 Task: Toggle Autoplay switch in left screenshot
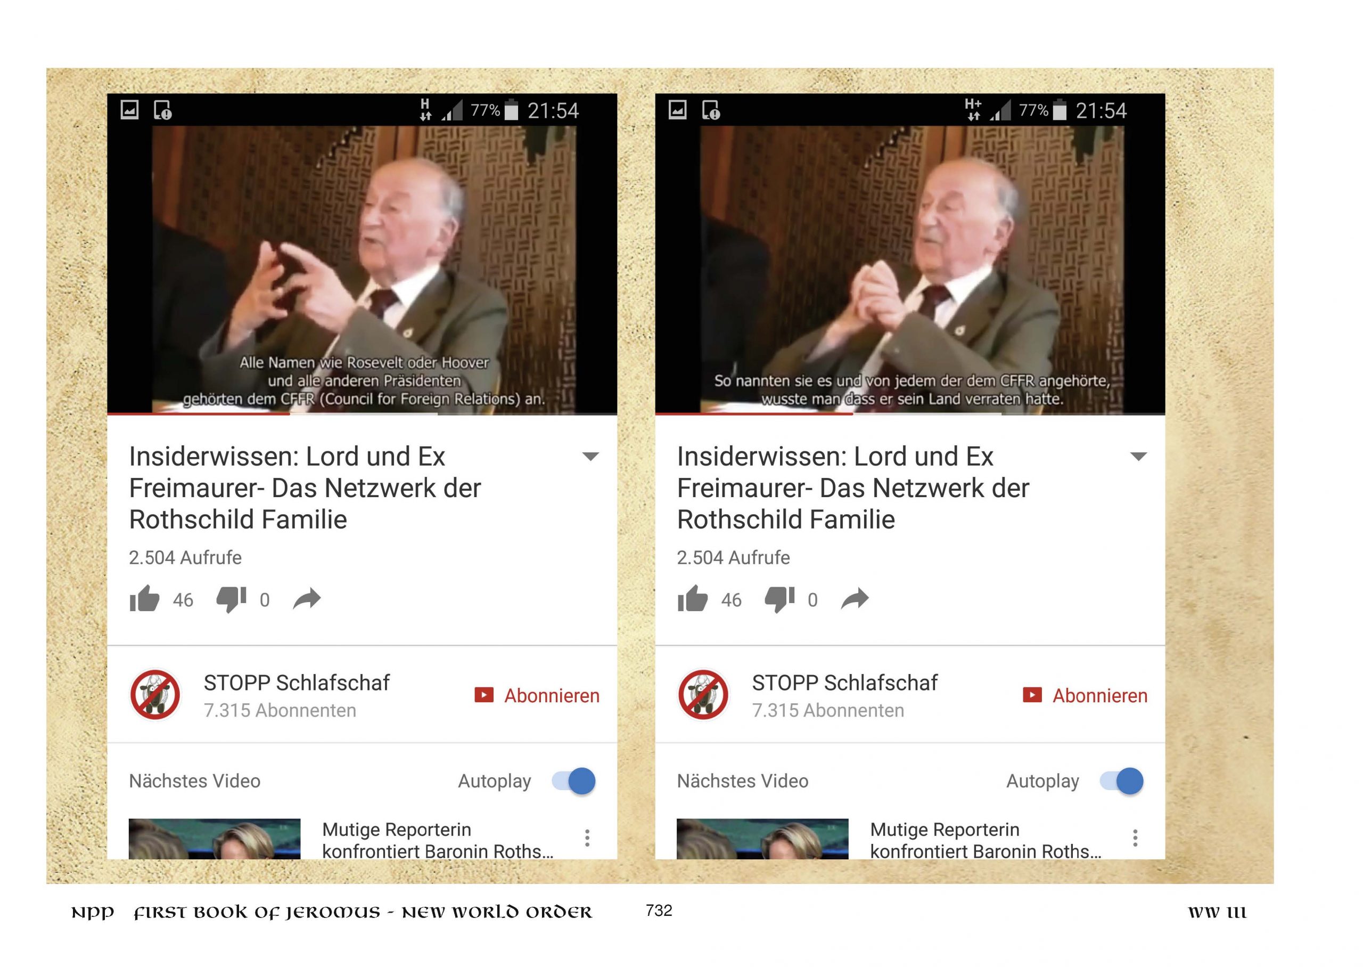pos(573,781)
